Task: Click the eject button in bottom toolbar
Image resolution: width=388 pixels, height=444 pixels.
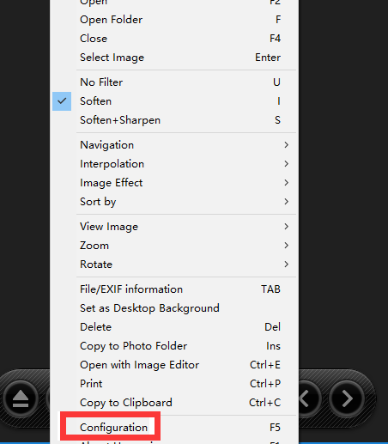Action: point(21,398)
